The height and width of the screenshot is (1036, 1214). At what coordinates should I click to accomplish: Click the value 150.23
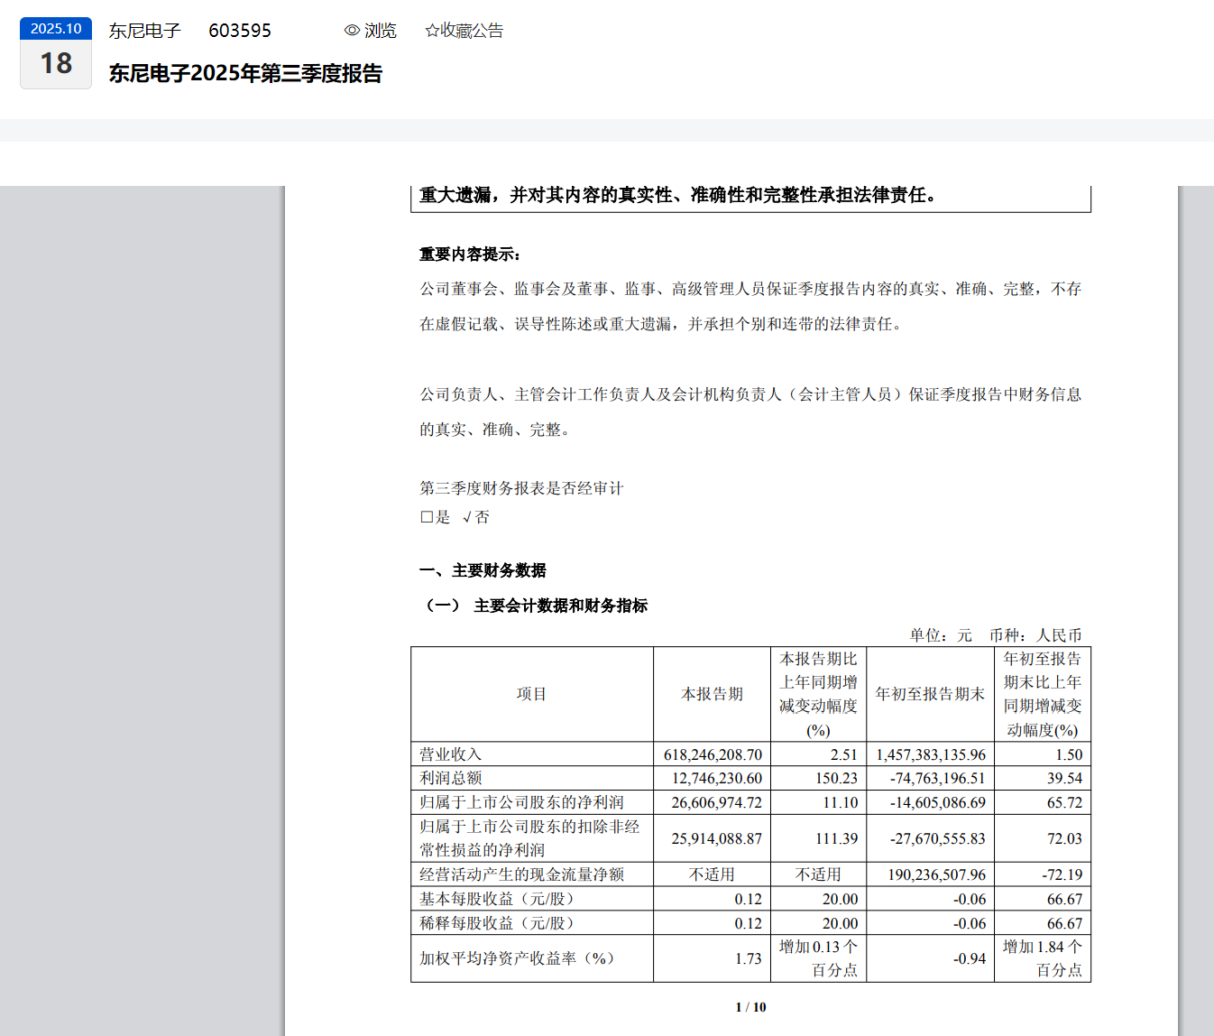(836, 778)
